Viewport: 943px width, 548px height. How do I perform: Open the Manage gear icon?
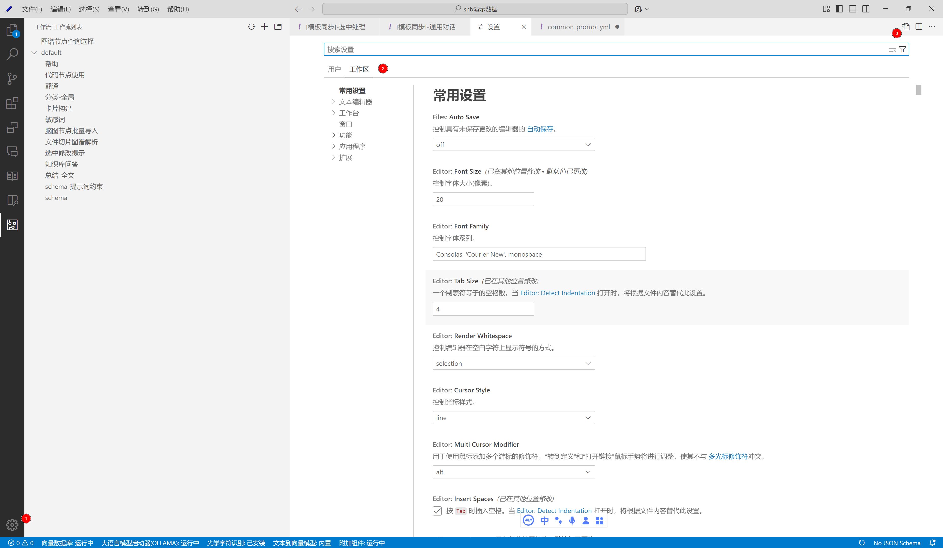[x=12, y=524]
